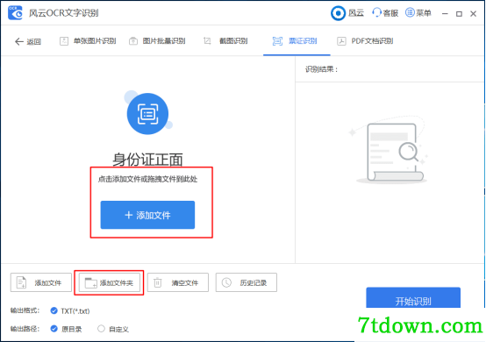Click the 识别结果 label
Viewport: 486px width, 342px height.
(321, 69)
